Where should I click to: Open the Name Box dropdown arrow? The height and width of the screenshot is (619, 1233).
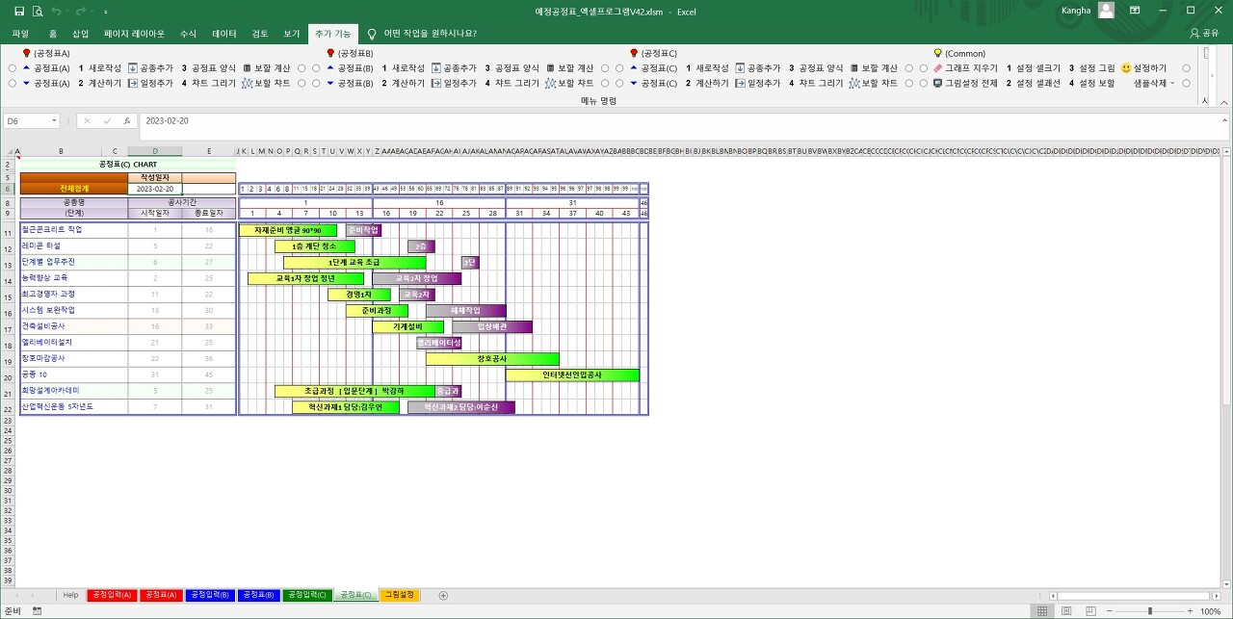click(54, 121)
